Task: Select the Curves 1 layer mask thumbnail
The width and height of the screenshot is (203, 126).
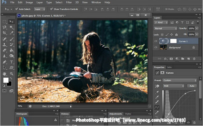Action: [x=173, y=41]
